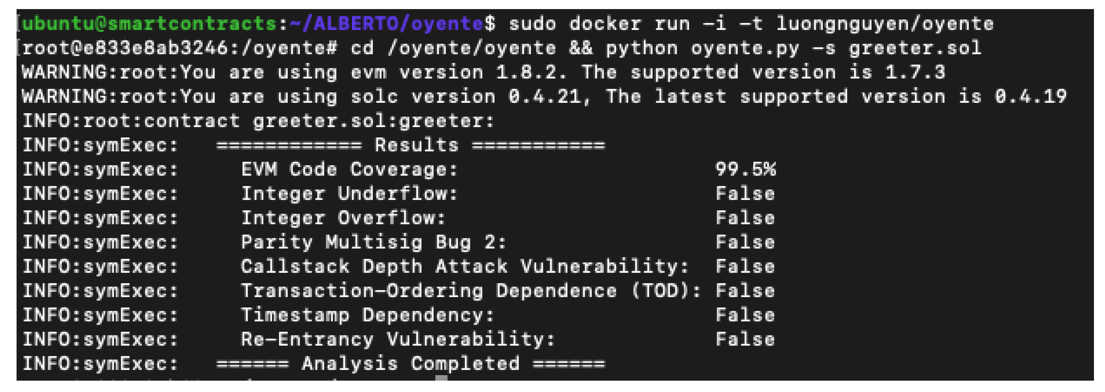Click the sudo docker run command text
Screen dimensions: 1105x392
tap(599, 24)
